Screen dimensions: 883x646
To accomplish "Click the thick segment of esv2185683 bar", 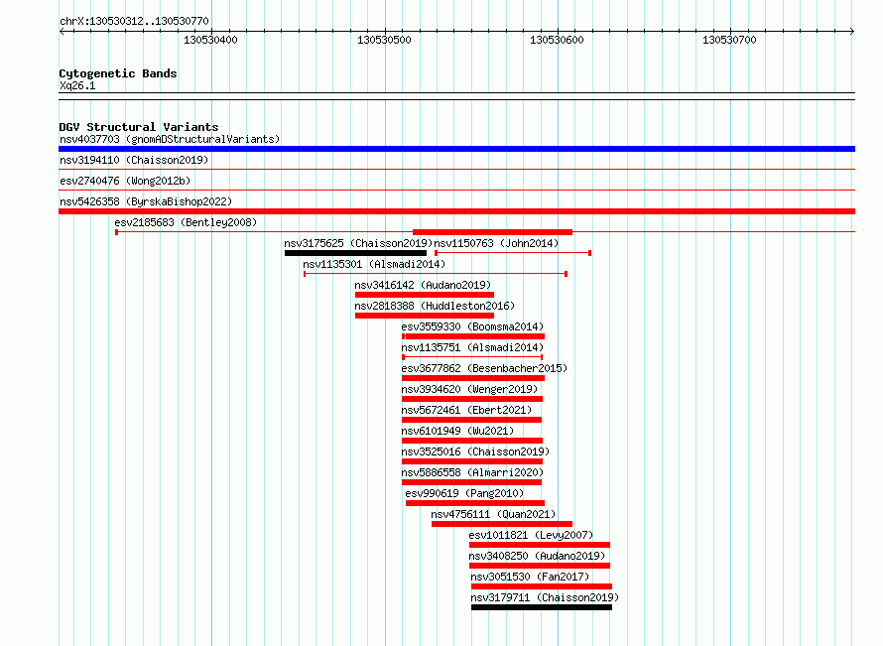I will [493, 232].
